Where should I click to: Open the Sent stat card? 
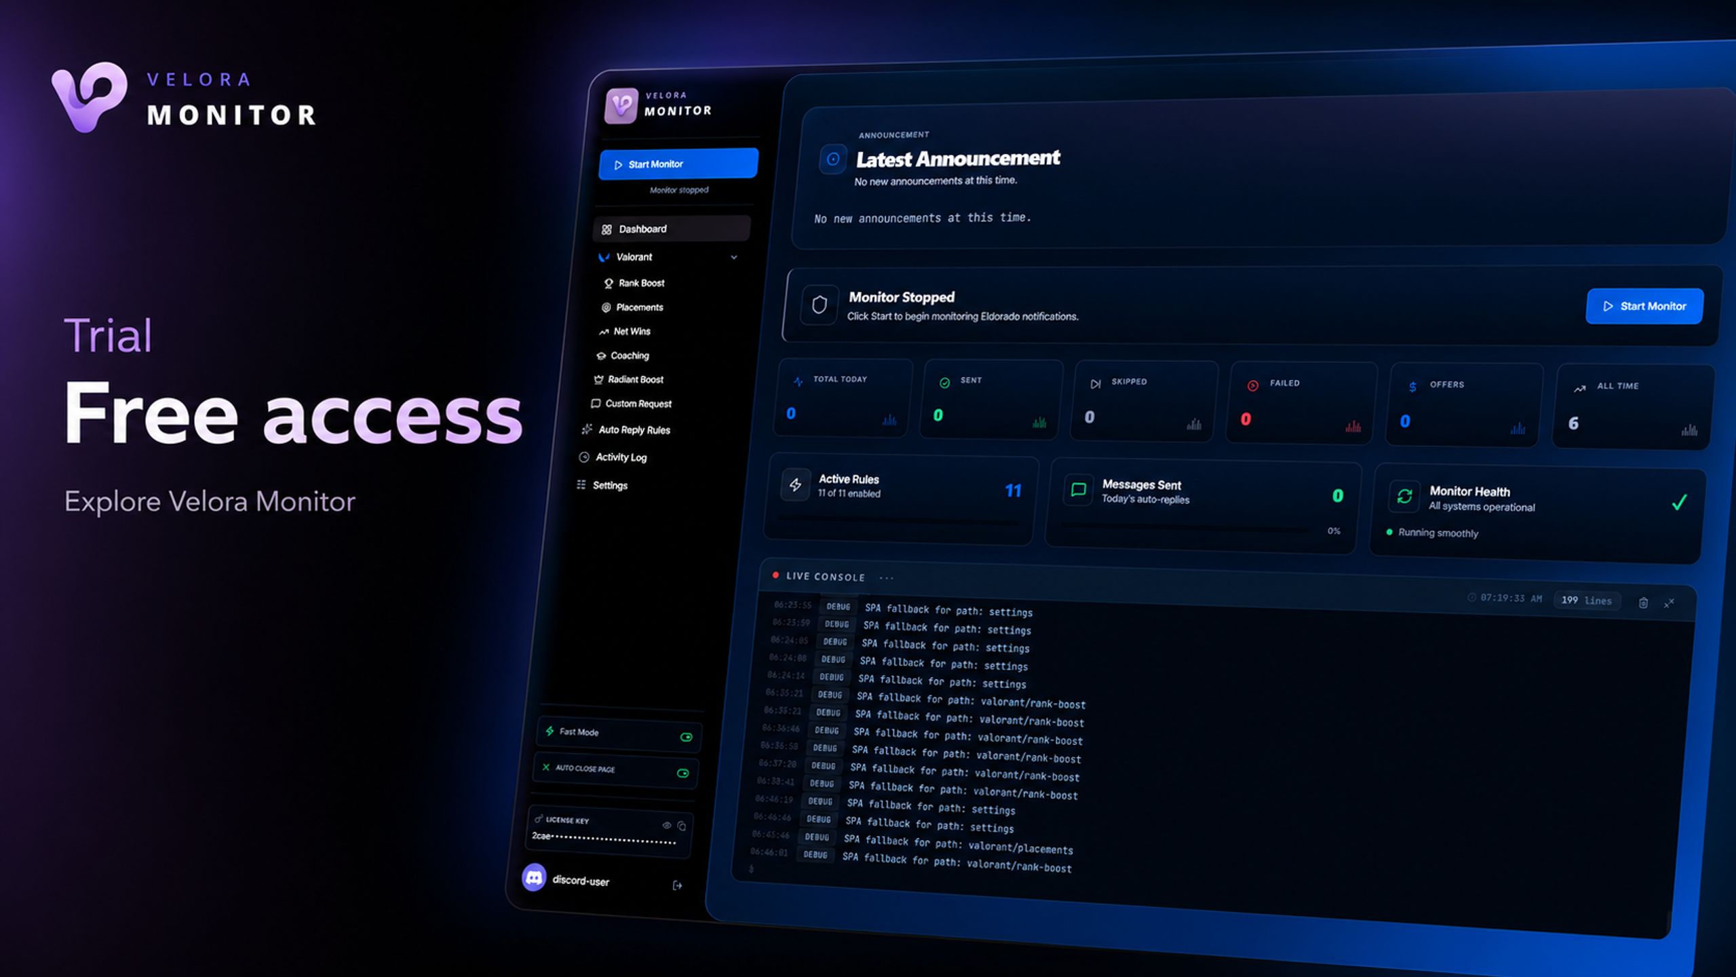[990, 400]
